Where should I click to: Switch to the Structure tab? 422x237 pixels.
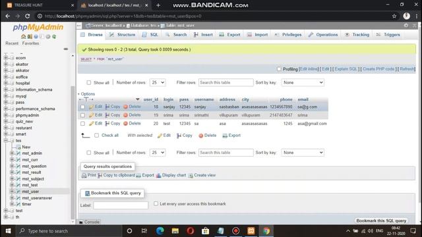point(123,35)
